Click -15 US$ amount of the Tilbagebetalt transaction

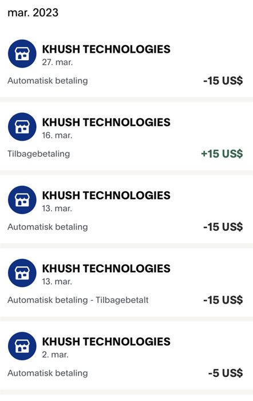click(223, 300)
